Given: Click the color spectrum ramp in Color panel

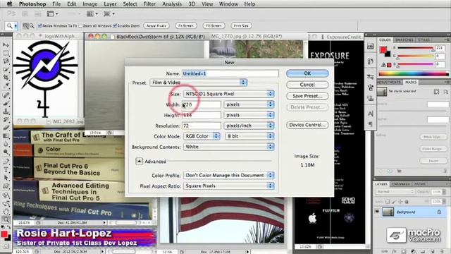Looking at the screenshot, I should coord(414,73).
